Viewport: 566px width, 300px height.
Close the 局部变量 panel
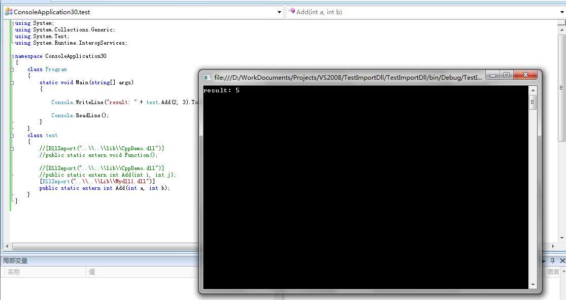(x=562, y=260)
